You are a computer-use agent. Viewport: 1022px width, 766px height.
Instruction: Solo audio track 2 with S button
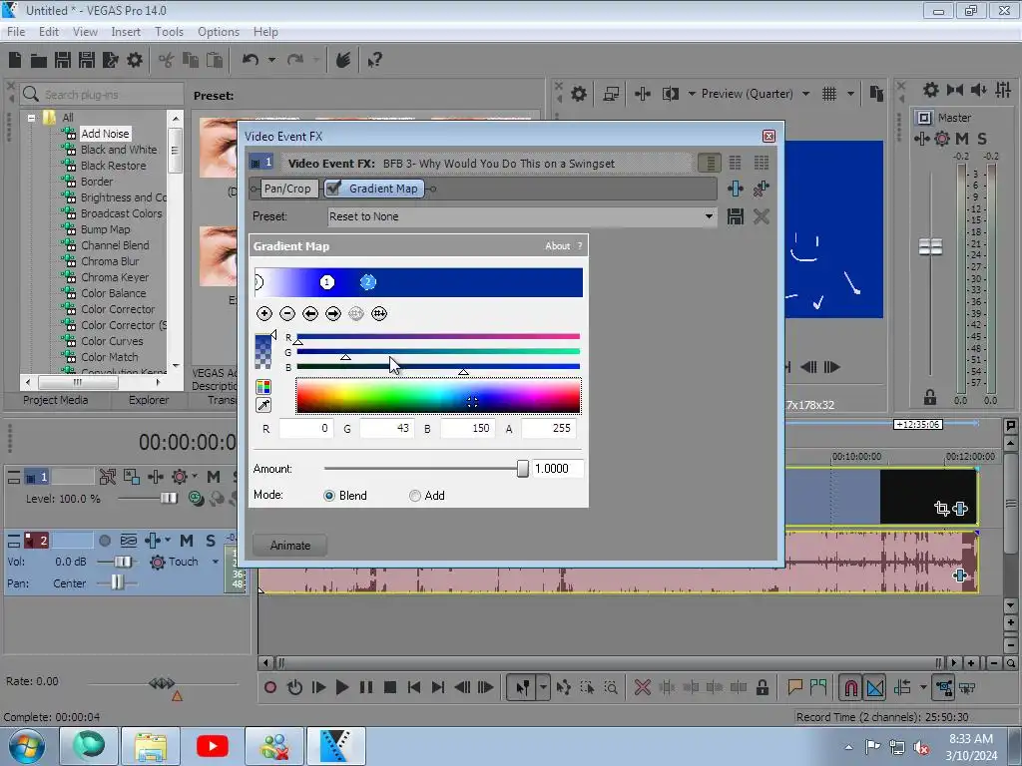(210, 541)
